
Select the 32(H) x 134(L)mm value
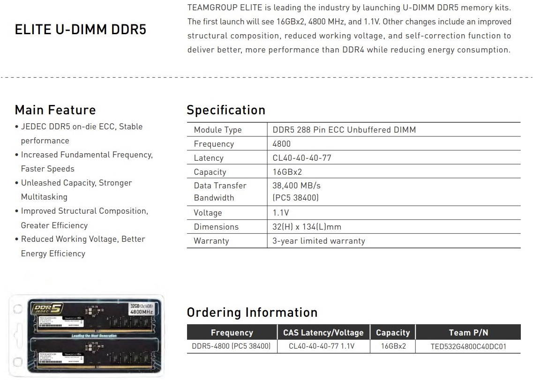307,227
